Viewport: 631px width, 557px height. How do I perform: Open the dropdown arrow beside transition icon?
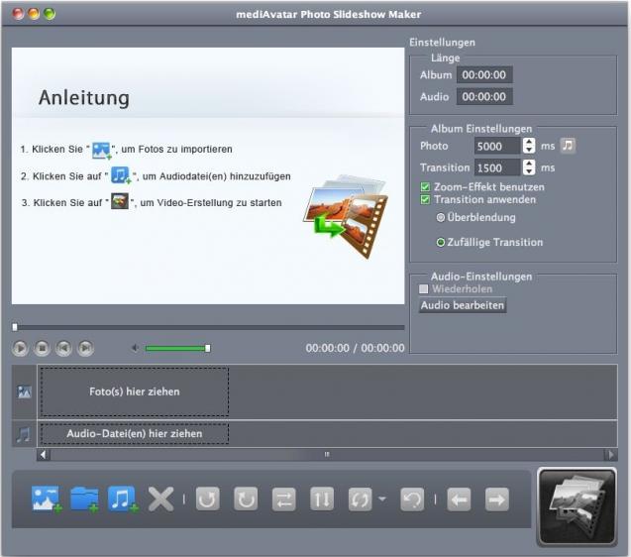[382, 499]
